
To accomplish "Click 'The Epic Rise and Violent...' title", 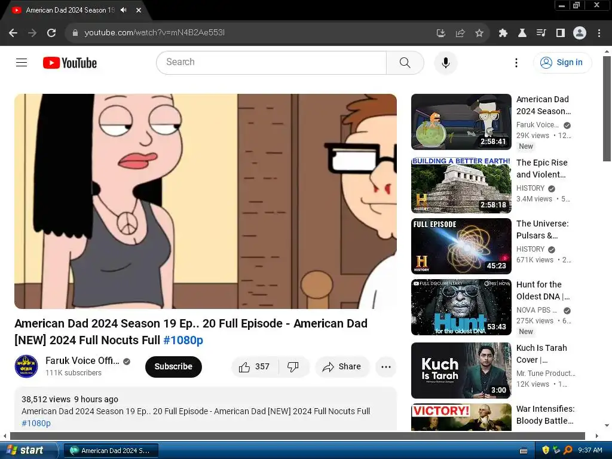I will (542, 169).
